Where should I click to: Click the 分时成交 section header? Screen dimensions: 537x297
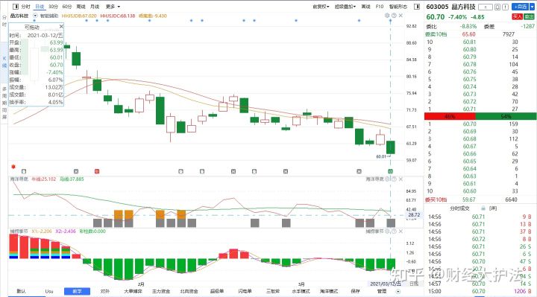point(459,208)
